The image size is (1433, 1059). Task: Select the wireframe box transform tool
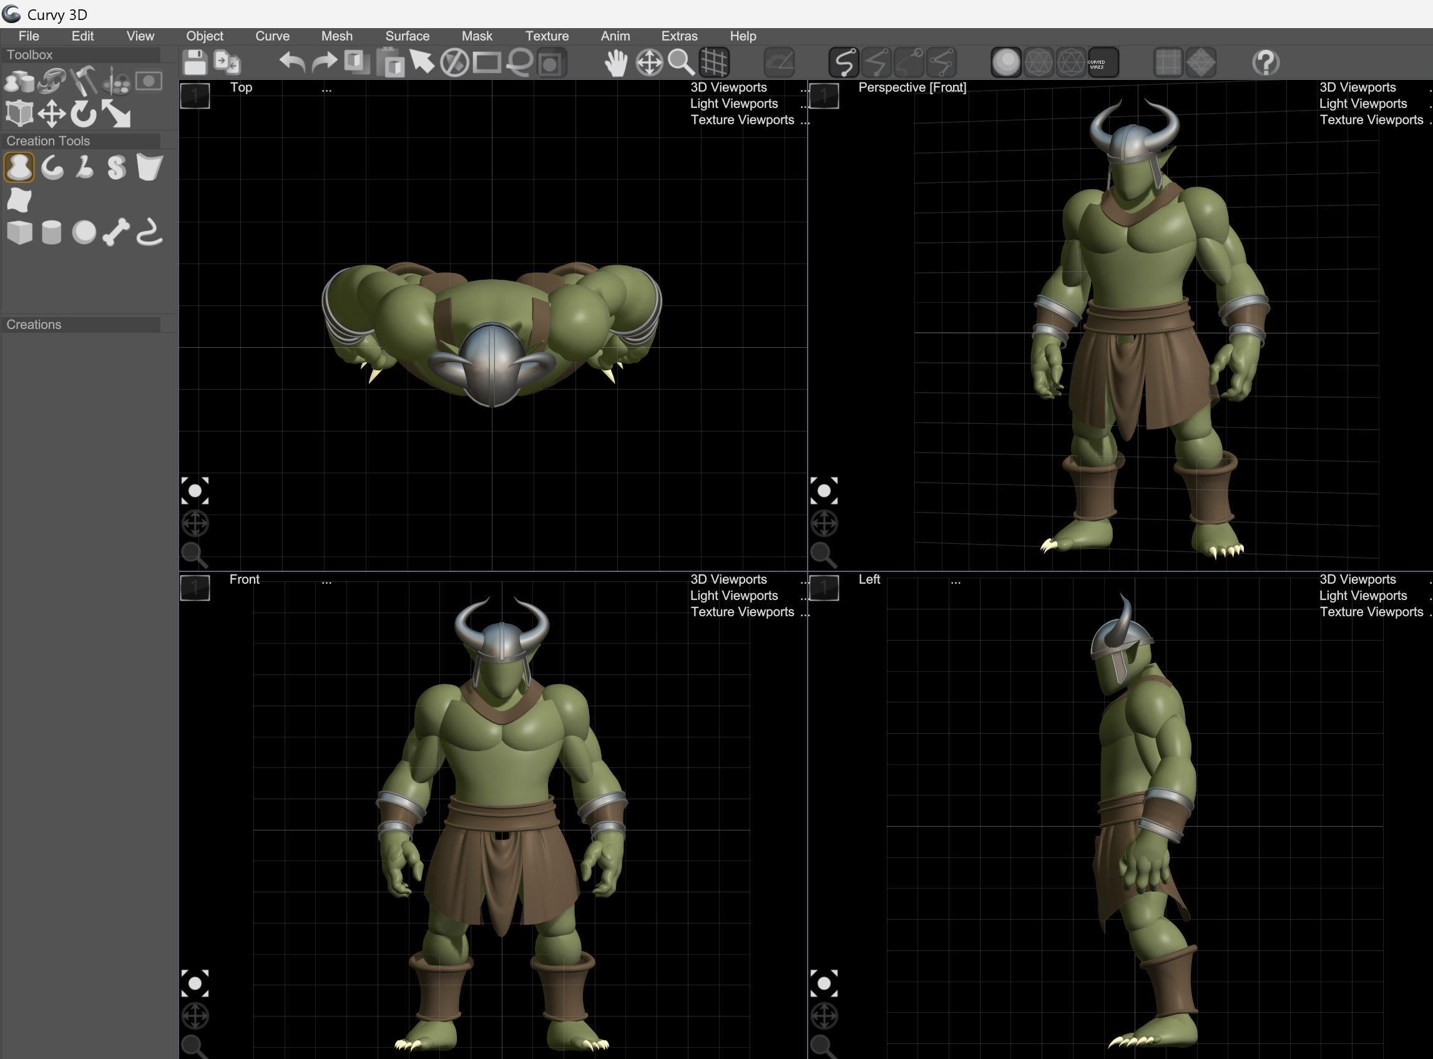pos(19,114)
